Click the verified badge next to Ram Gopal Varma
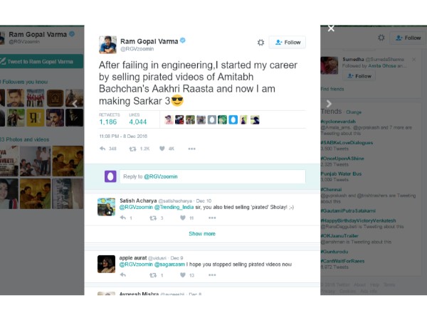Screen dimensions: 427x320 pos(183,41)
